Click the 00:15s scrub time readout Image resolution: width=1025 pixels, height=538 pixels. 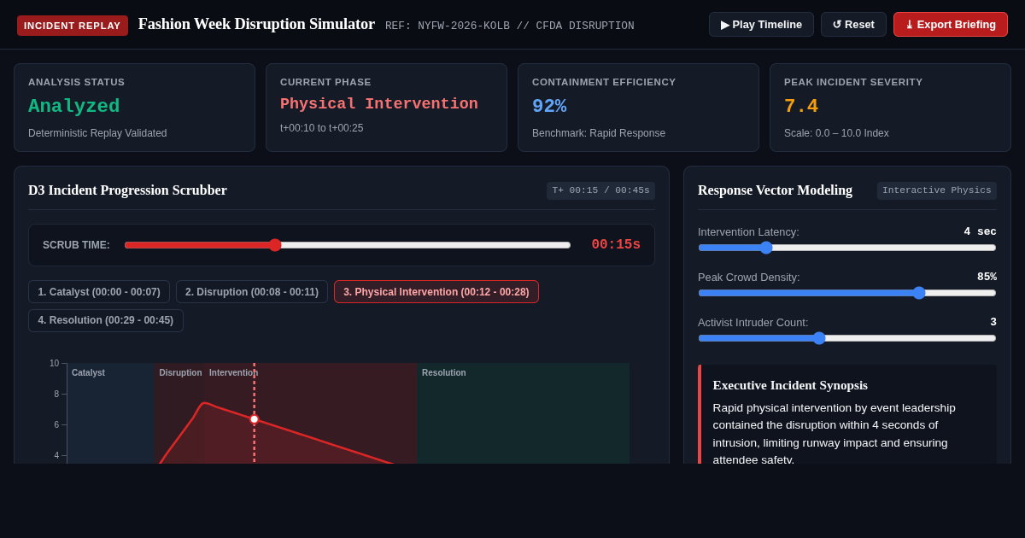coord(616,245)
